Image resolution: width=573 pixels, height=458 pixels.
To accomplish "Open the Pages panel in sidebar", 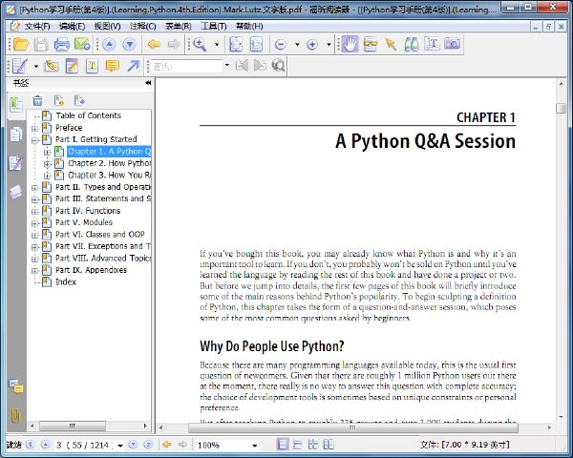I will click(15, 134).
